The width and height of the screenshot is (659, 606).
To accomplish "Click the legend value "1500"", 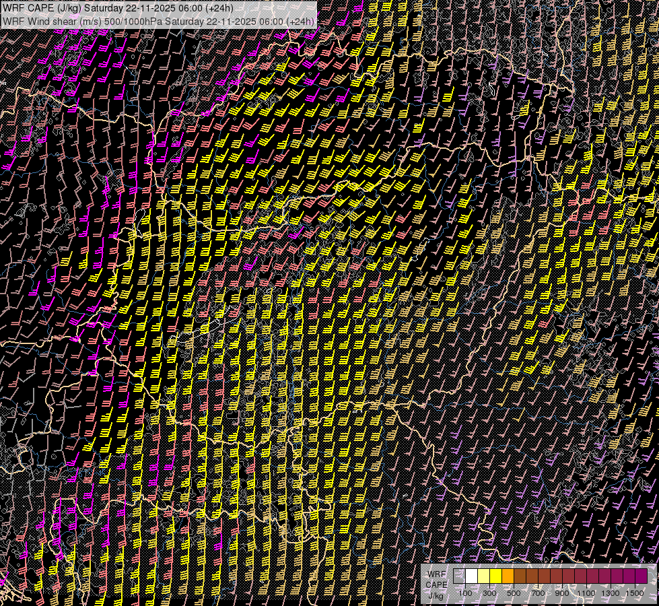I will 635,593.
